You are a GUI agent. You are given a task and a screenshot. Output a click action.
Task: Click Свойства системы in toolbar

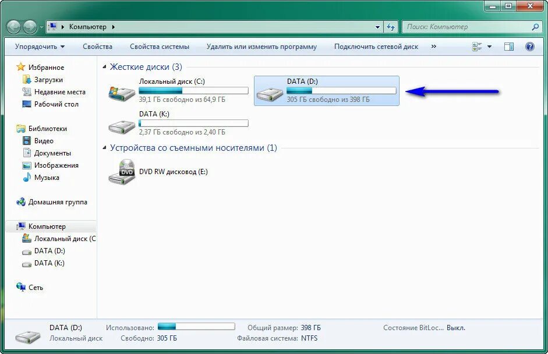[160, 47]
